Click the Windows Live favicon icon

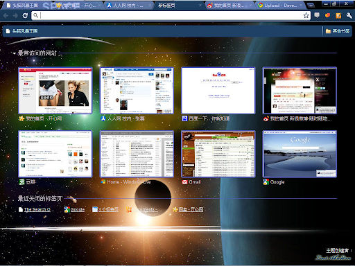103,182
